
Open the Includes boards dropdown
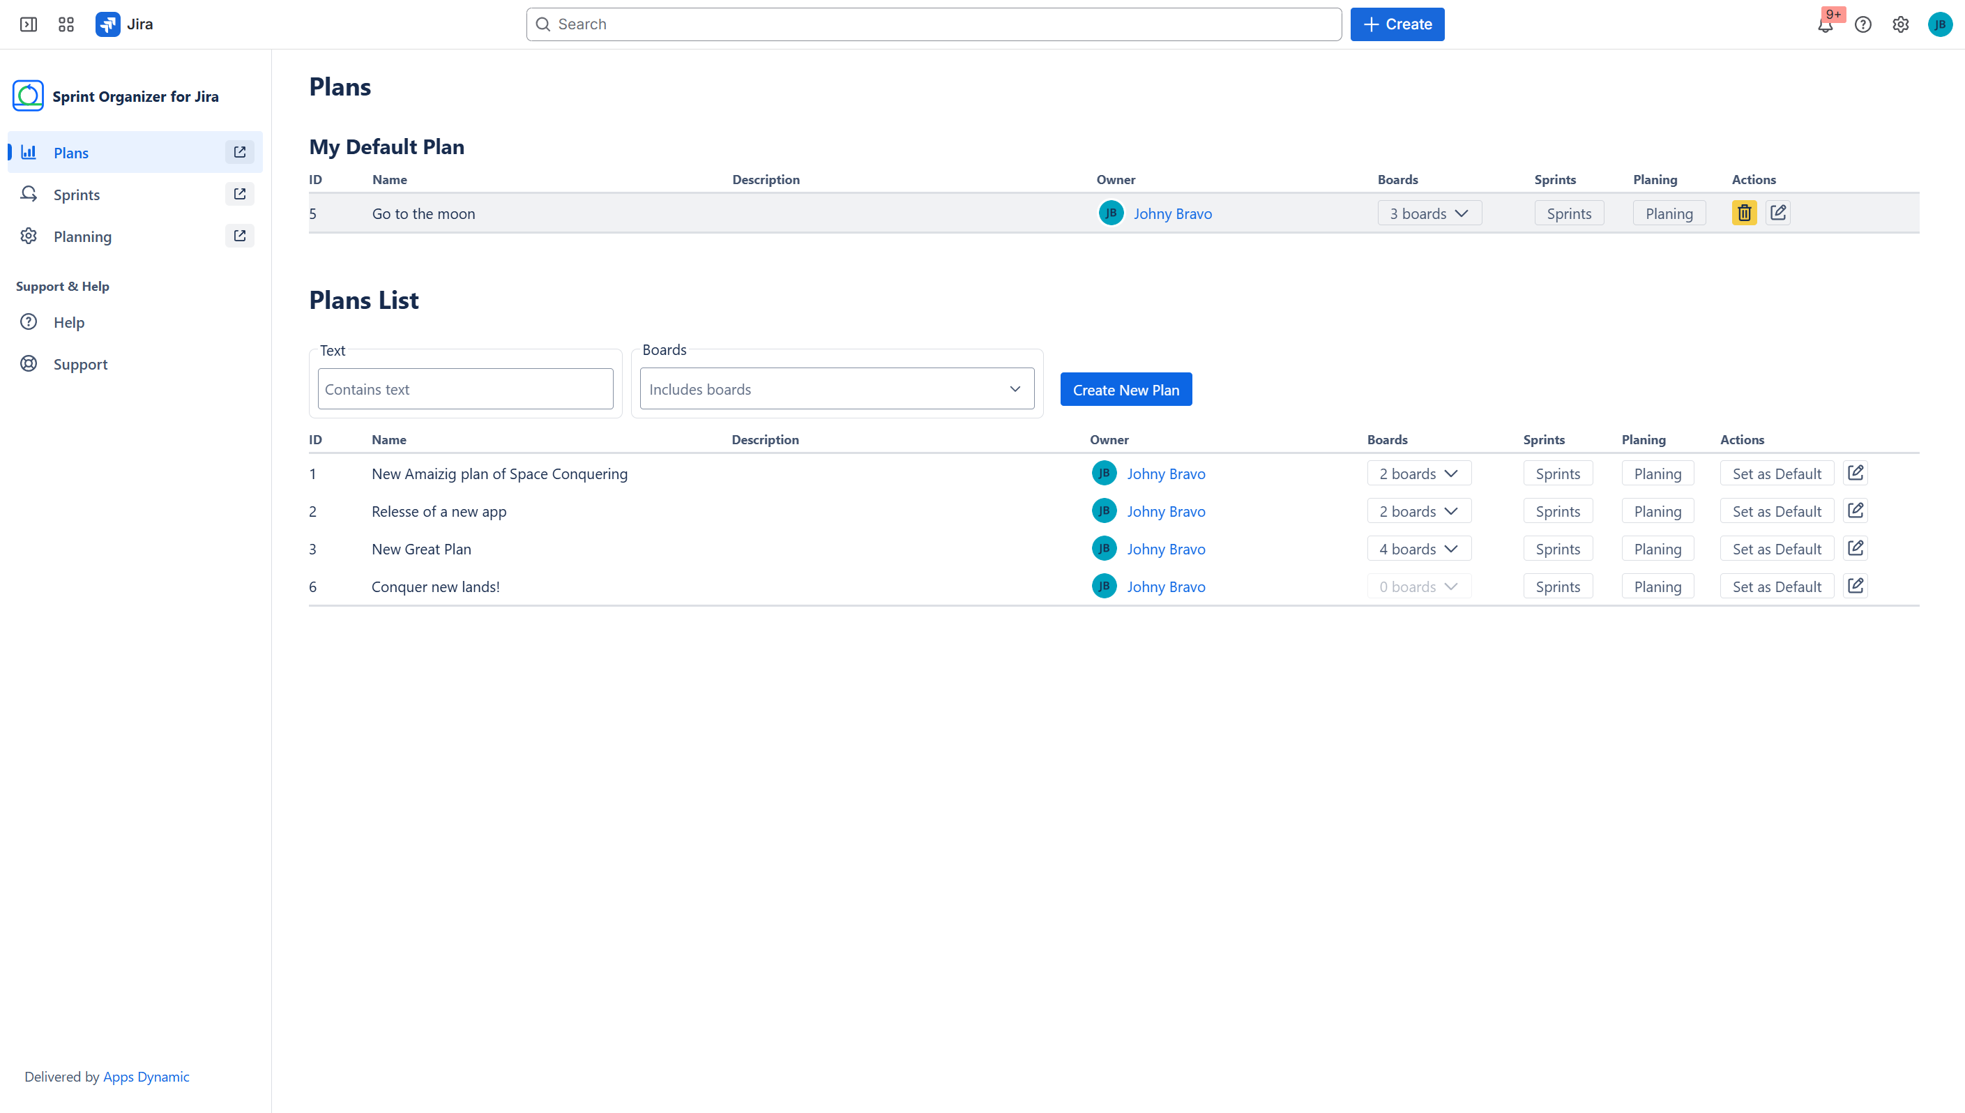tap(836, 389)
